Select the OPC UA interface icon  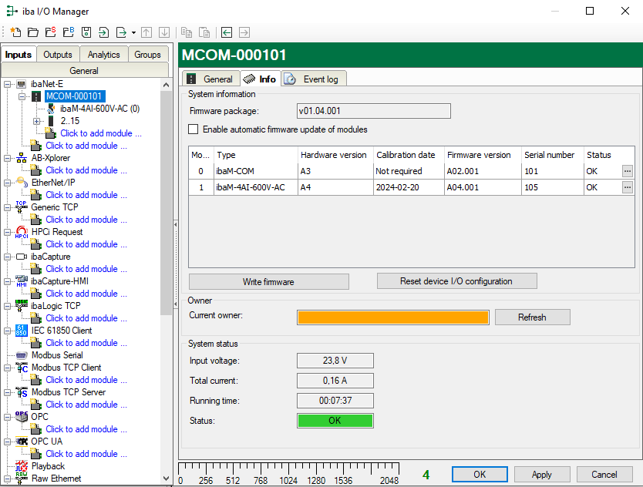pyautogui.click(x=22, y=442)
